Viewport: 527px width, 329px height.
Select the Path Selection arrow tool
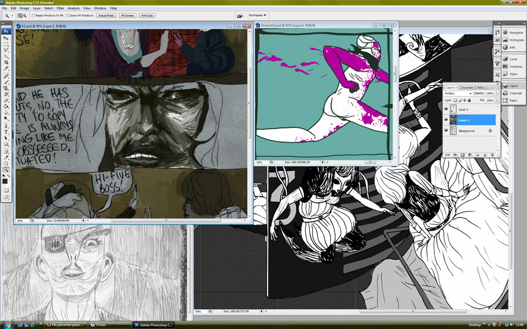[x=6, y=138]
